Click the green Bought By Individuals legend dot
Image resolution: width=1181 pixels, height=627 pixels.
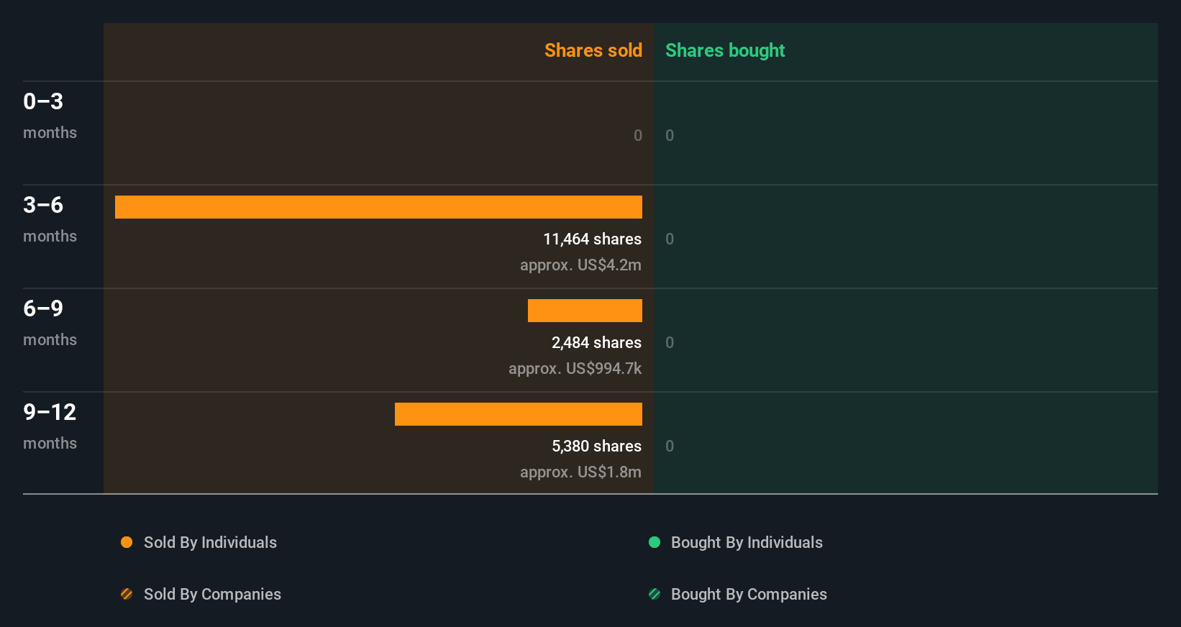tap(655, 542)
